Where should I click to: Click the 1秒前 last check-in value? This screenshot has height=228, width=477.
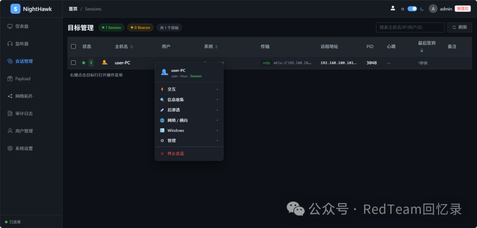423,63
